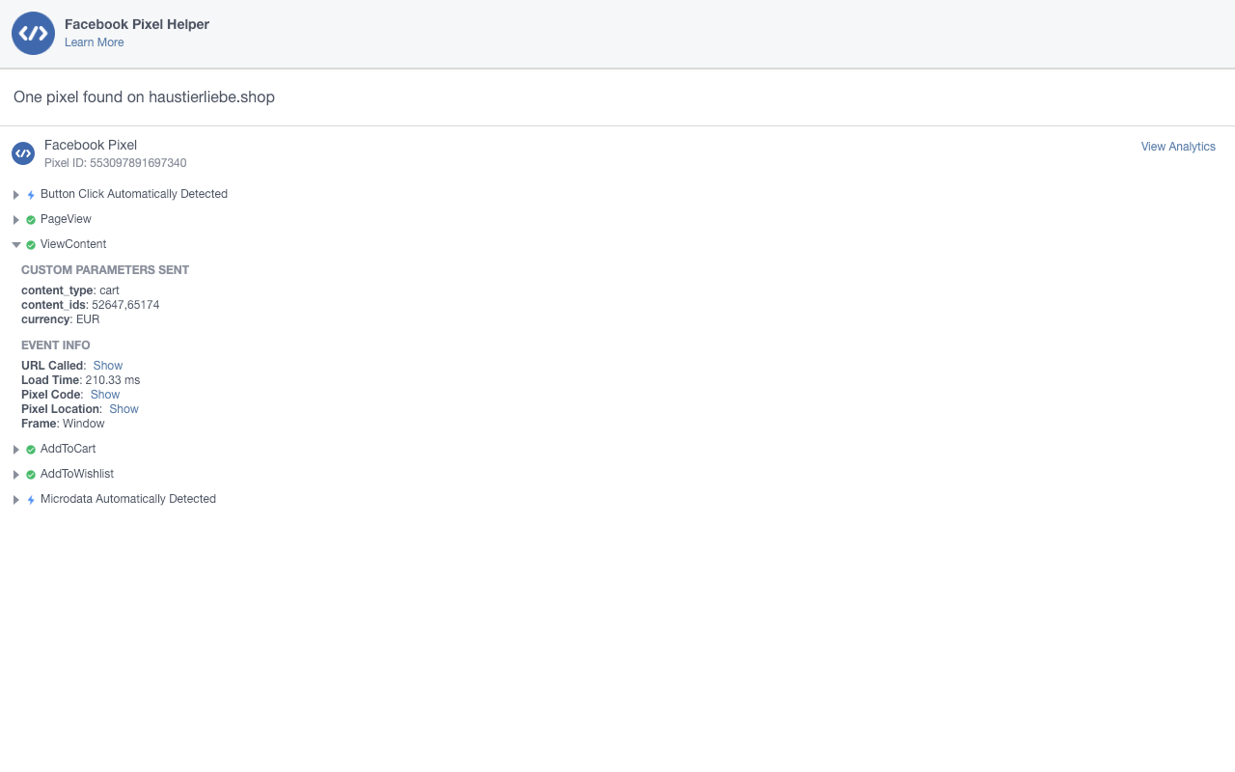Select the PageView event label

click(66, 219)
